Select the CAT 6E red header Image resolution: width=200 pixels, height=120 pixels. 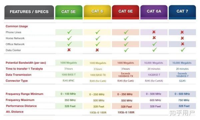126,12
